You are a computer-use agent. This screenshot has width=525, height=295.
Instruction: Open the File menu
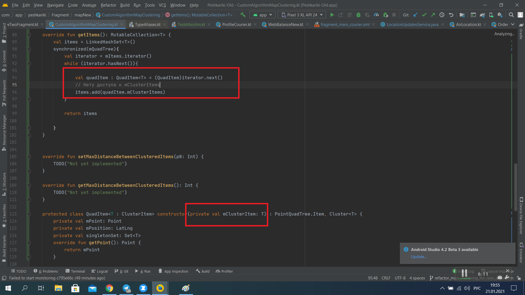(x=15, y=5)
